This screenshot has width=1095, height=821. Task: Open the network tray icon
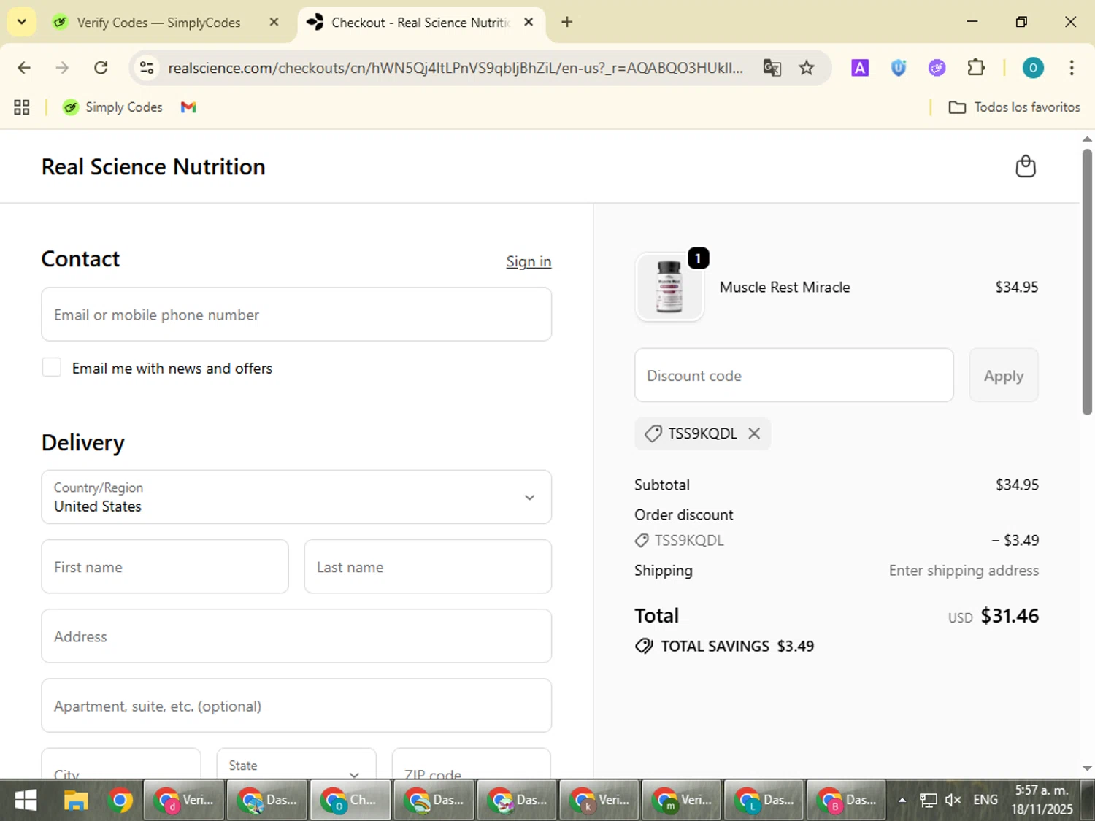(928, 801)
